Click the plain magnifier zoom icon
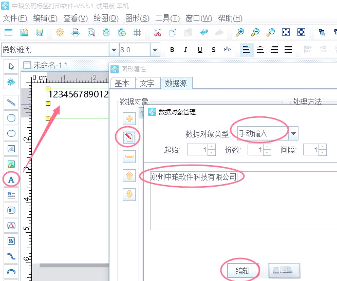 [x=270, y=32]
